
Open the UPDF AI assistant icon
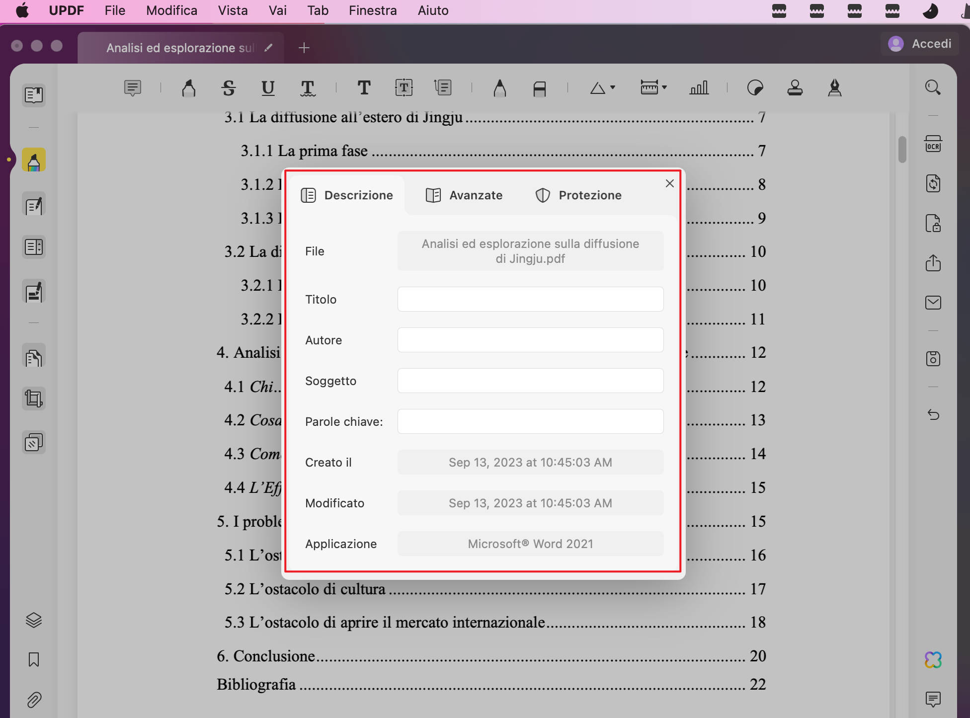tap(933, 660)
